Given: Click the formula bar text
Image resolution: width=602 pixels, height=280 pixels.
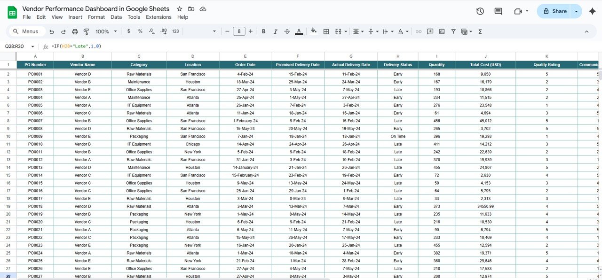Looking at the screenshot, I should [x=77, y=46].
